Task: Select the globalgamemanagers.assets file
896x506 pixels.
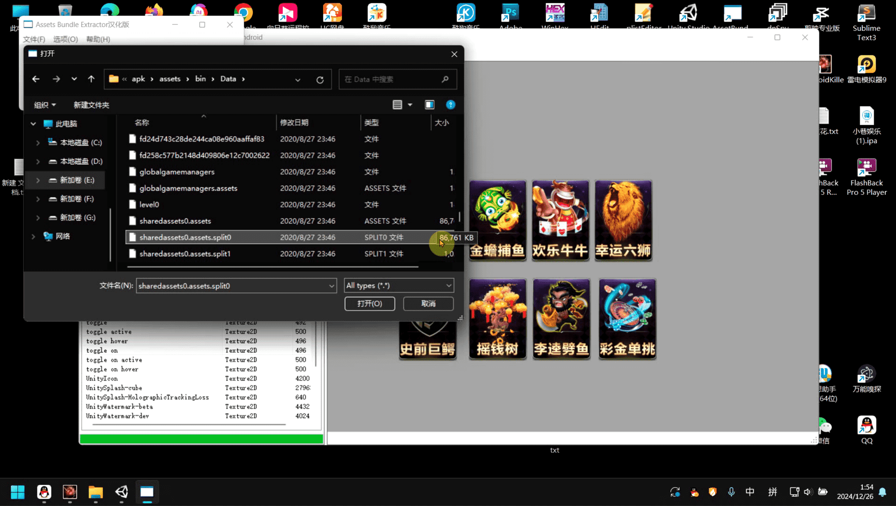Action: pyautogui.click(x=188, y=188)
